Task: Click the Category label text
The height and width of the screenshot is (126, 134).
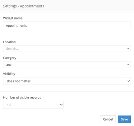Action: [10, 58]
